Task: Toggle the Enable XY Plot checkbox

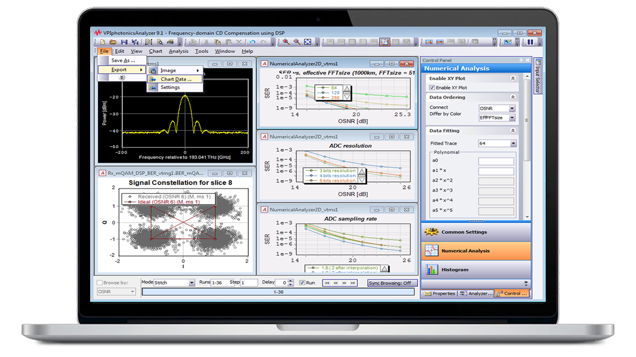Action: pos(432,88)
